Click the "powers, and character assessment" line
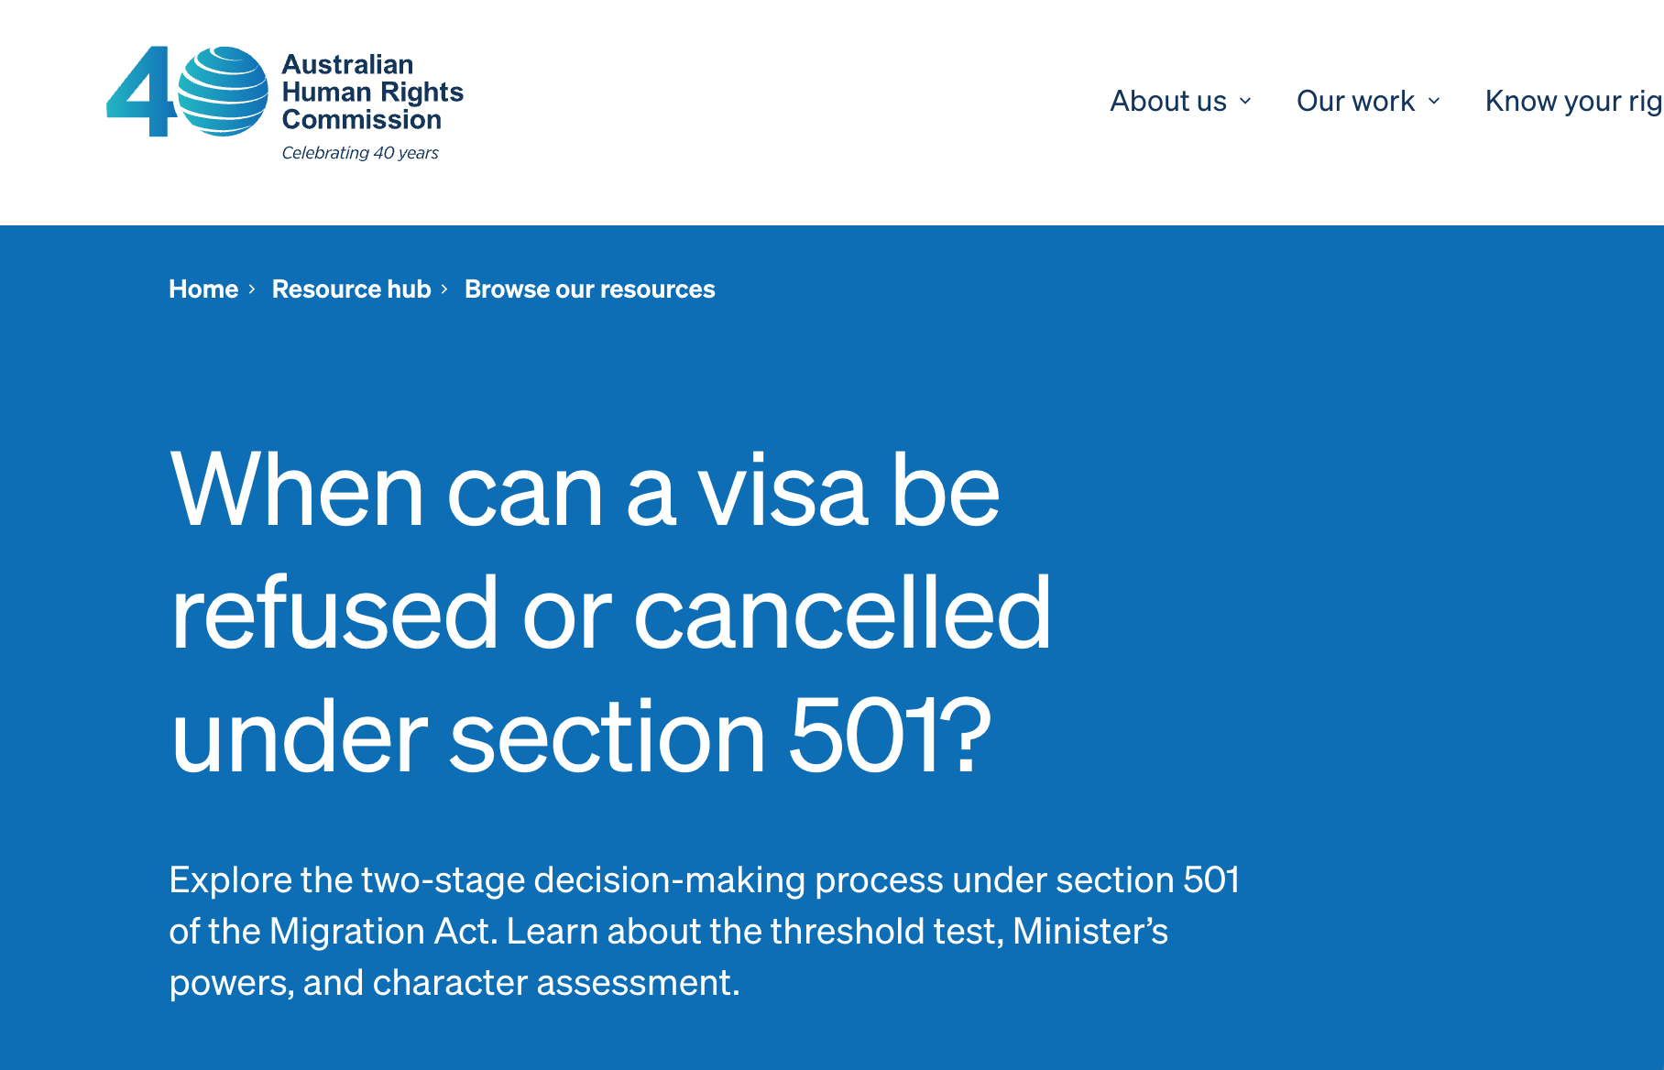The image size is (1664, 1070). click(x=454, y=982)
